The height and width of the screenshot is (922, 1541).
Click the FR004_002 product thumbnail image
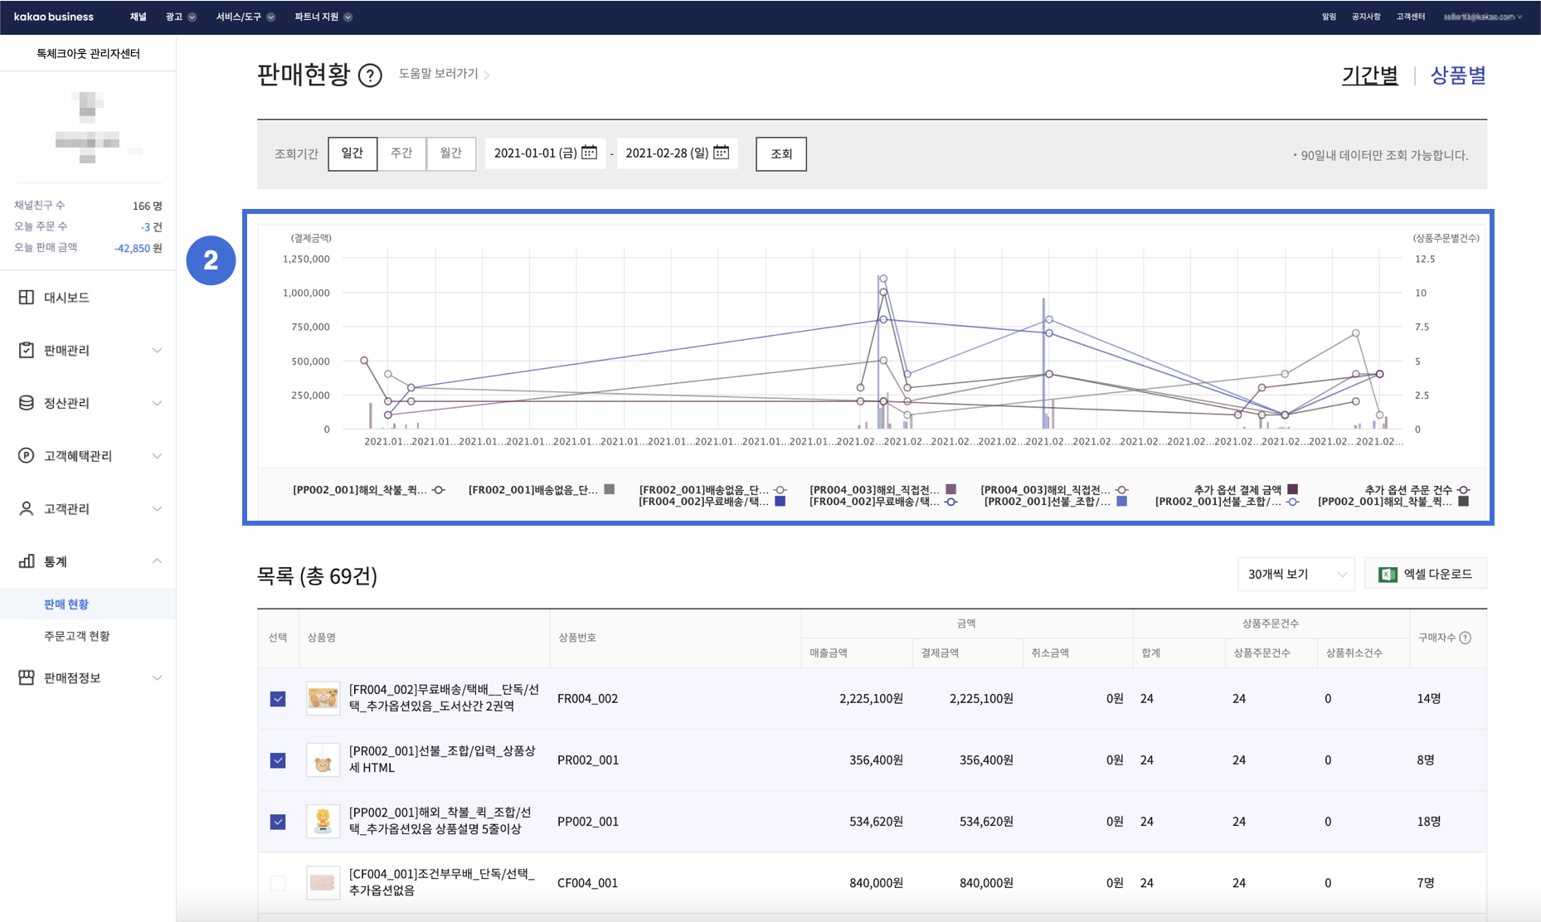(323, 699)
